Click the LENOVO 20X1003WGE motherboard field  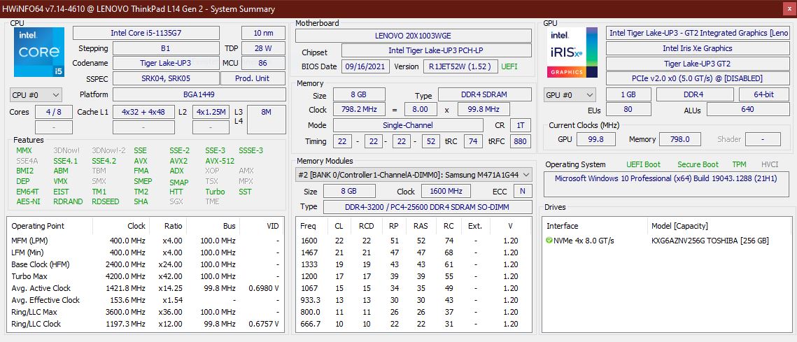click(414, 36)
